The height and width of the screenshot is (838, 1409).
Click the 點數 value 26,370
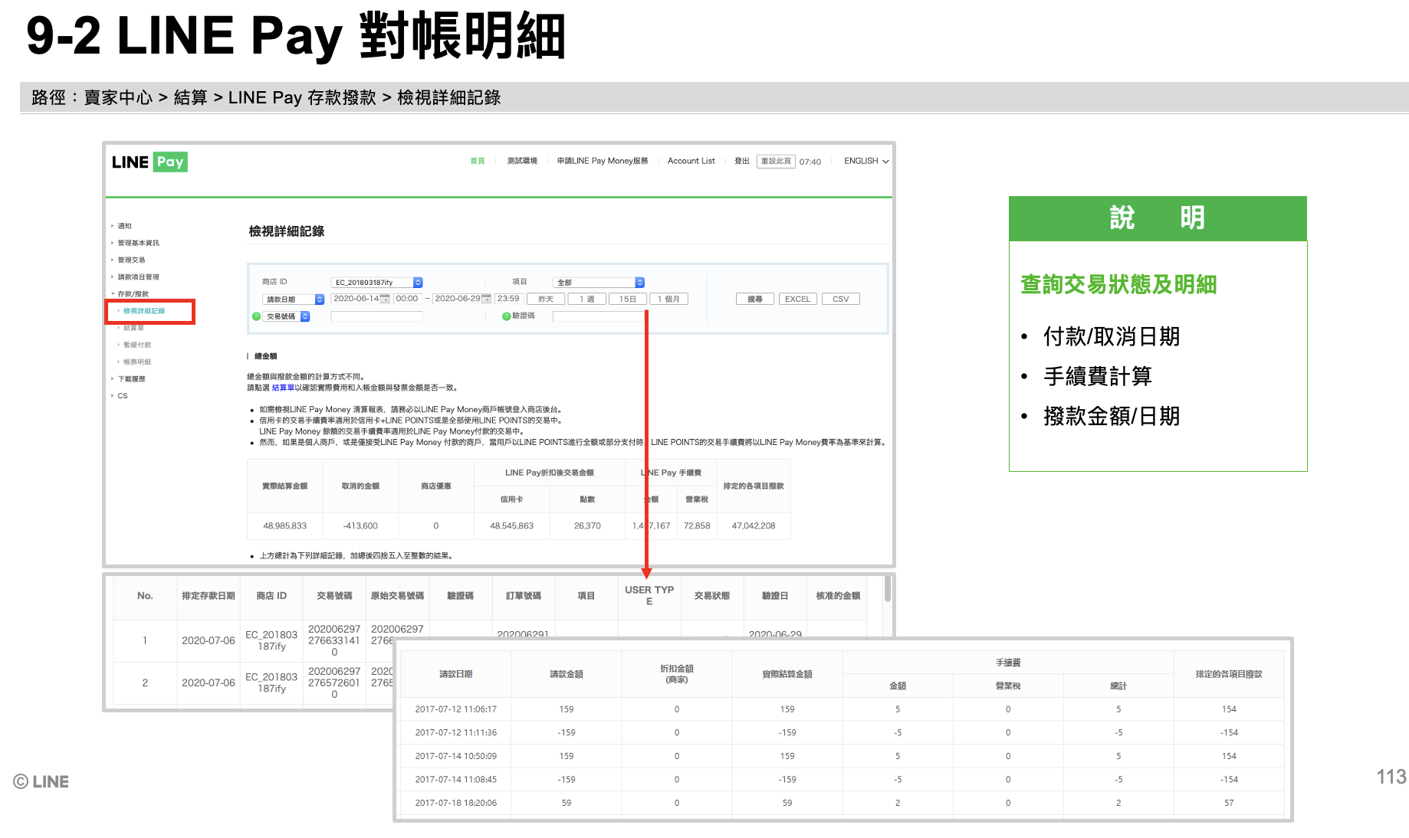587,525
